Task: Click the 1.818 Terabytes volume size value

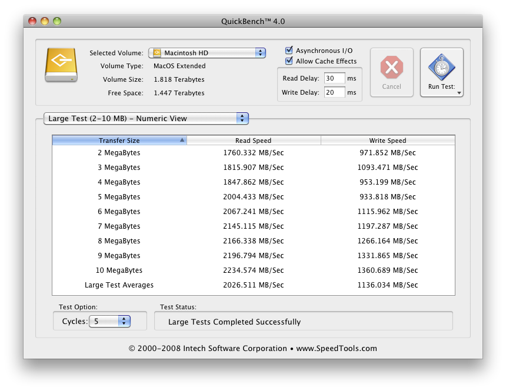Action: click(179, 79)
